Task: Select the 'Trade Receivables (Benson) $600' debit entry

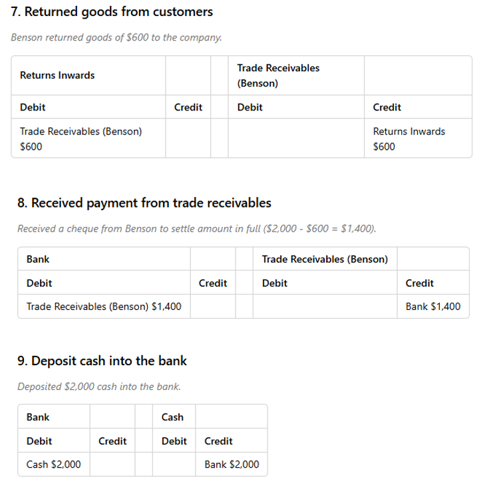Action: (81, 139)
